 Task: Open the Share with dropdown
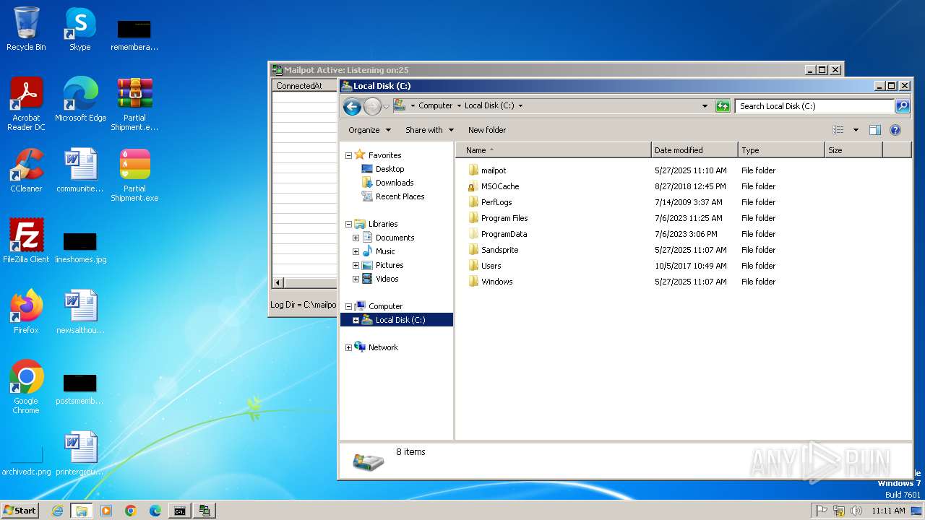tap(430, 130)
